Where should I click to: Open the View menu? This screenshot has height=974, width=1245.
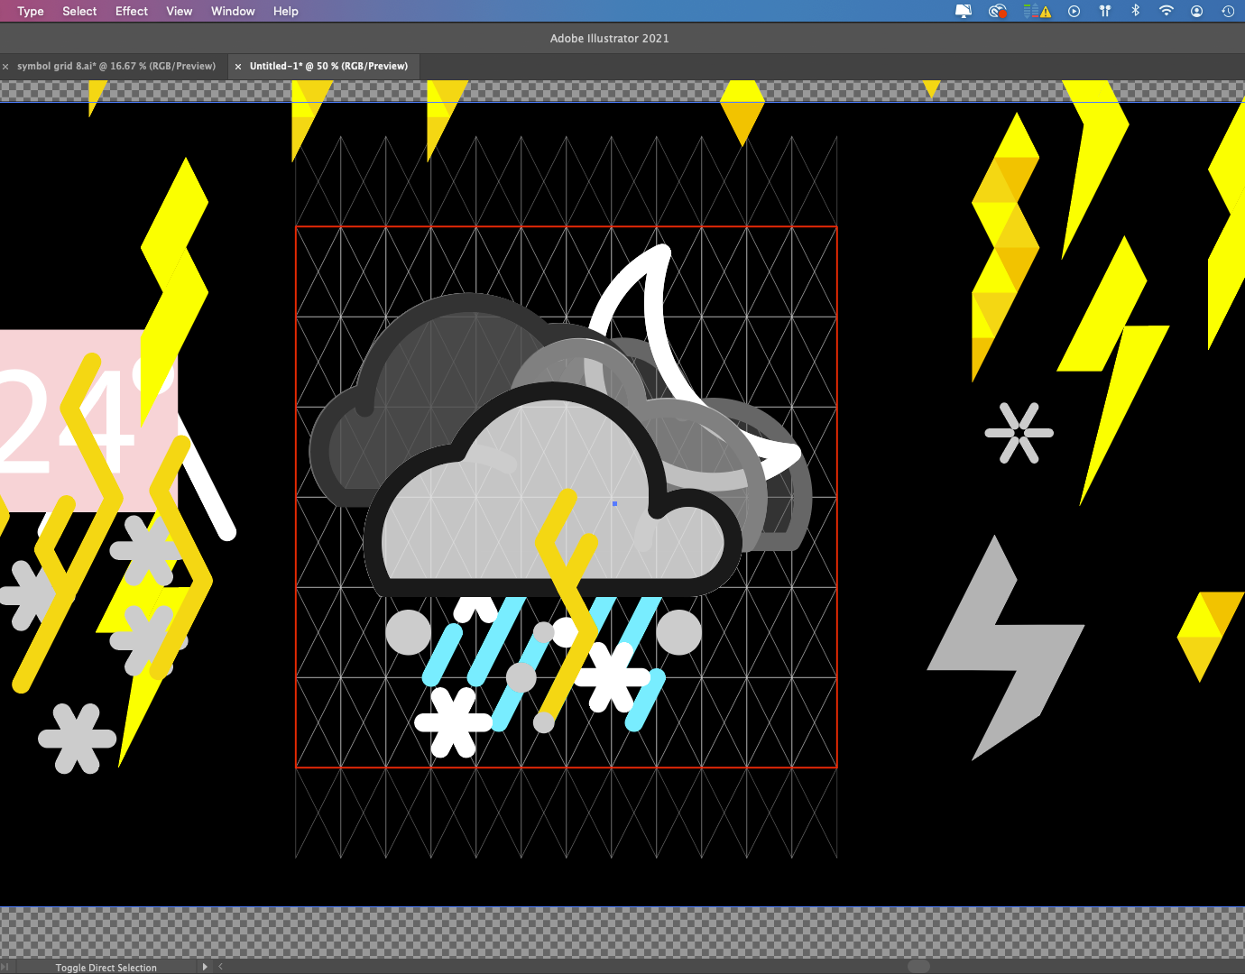(180, 11)
